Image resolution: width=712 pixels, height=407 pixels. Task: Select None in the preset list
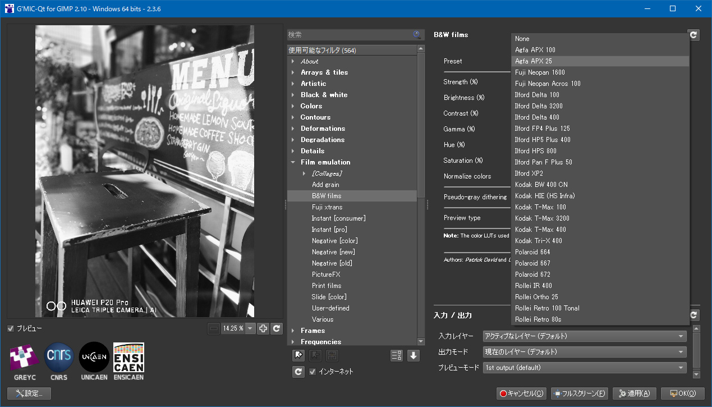(600, 39)
